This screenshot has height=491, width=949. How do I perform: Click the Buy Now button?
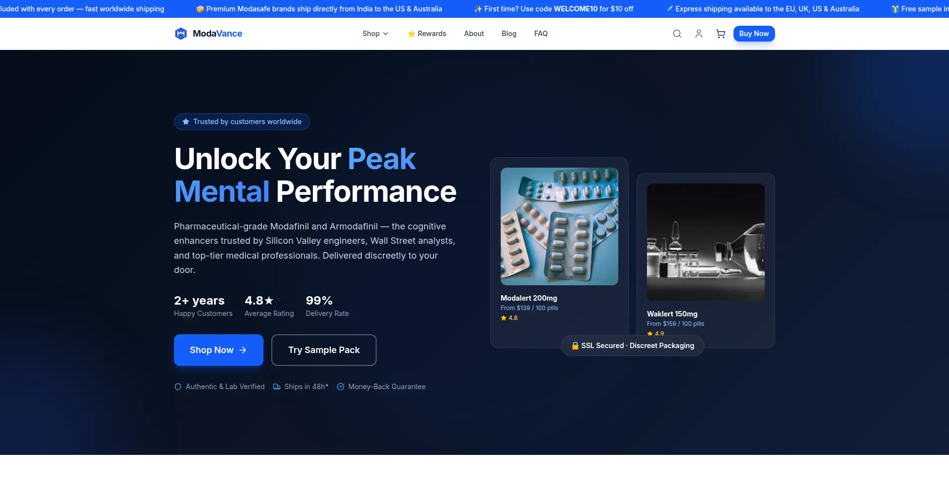point(754,34)
